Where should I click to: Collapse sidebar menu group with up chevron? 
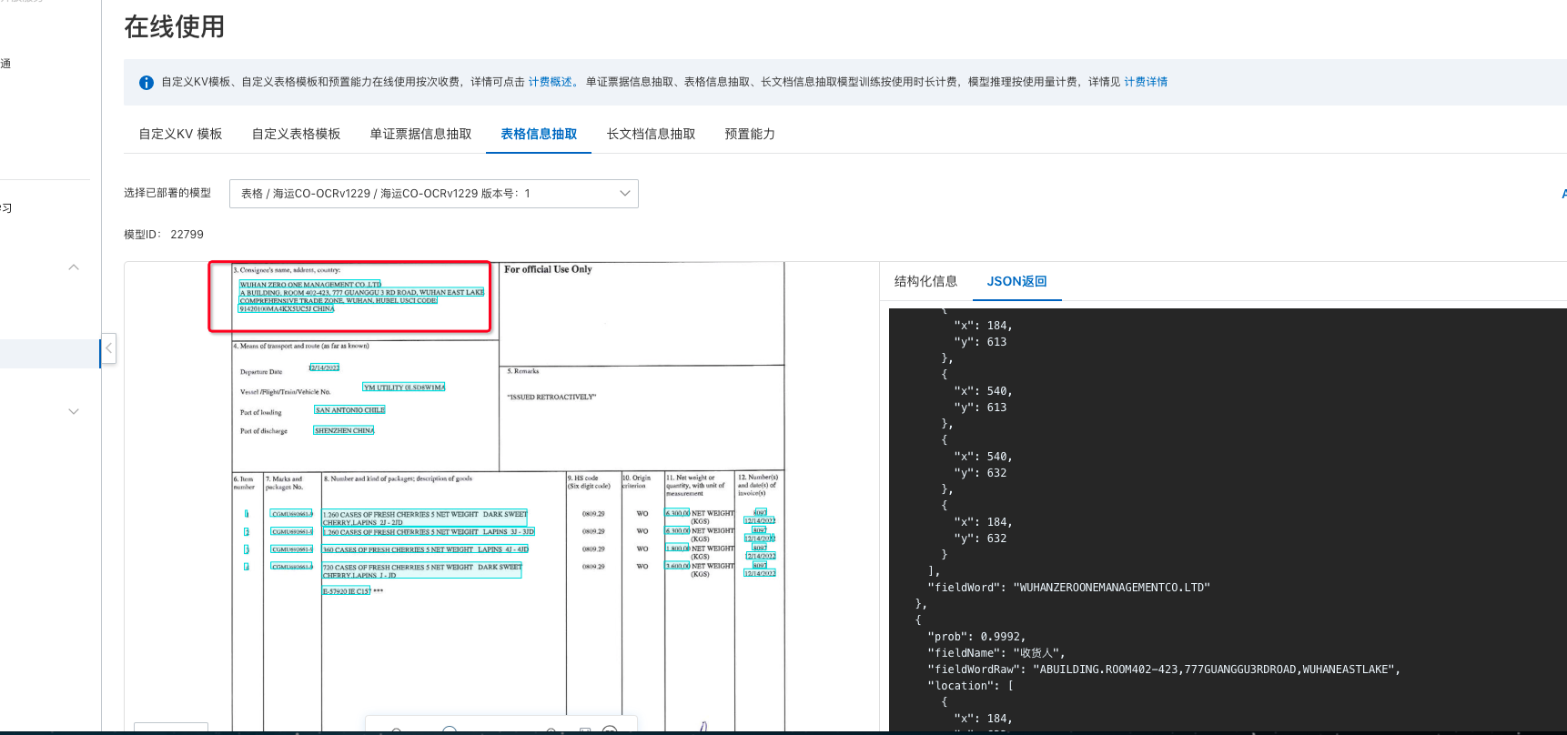(x=74, y=267)
